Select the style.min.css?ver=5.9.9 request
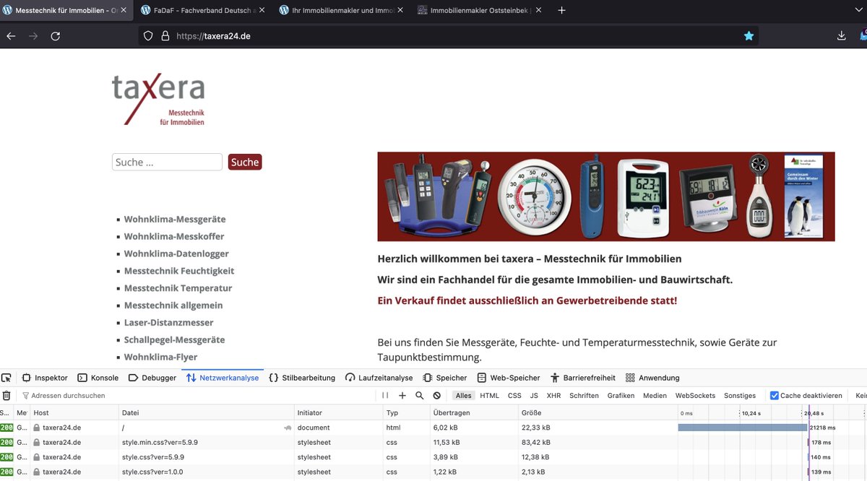The width and height of the screenshot is (867, 481). [433, 442]
